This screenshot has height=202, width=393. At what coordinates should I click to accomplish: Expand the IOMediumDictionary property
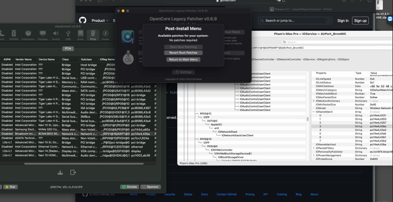tap(314, 101)
